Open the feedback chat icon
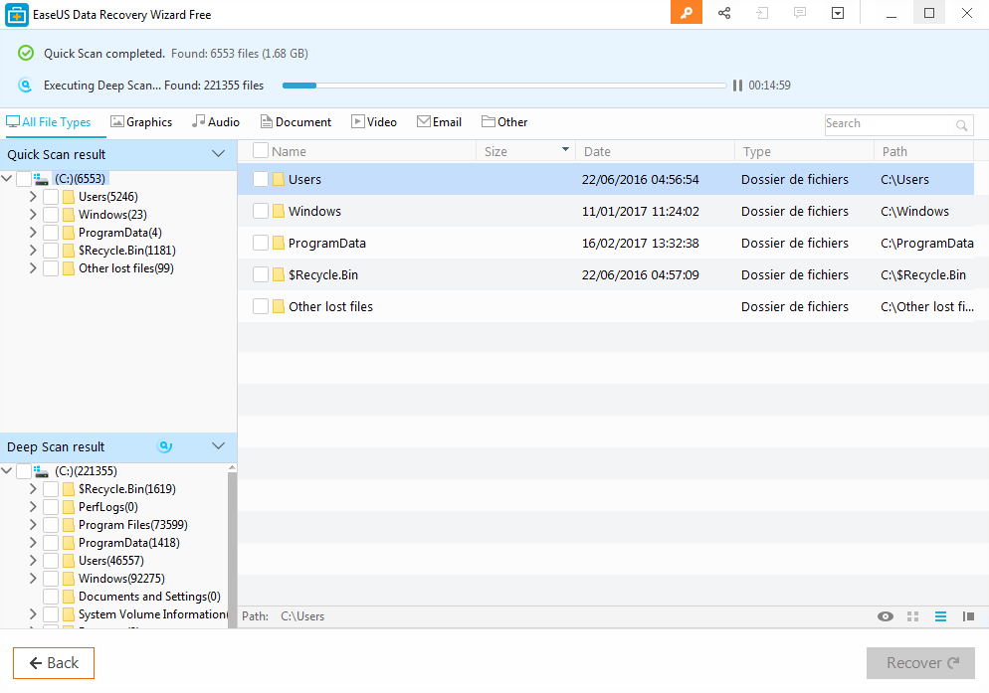 (800, 13)
